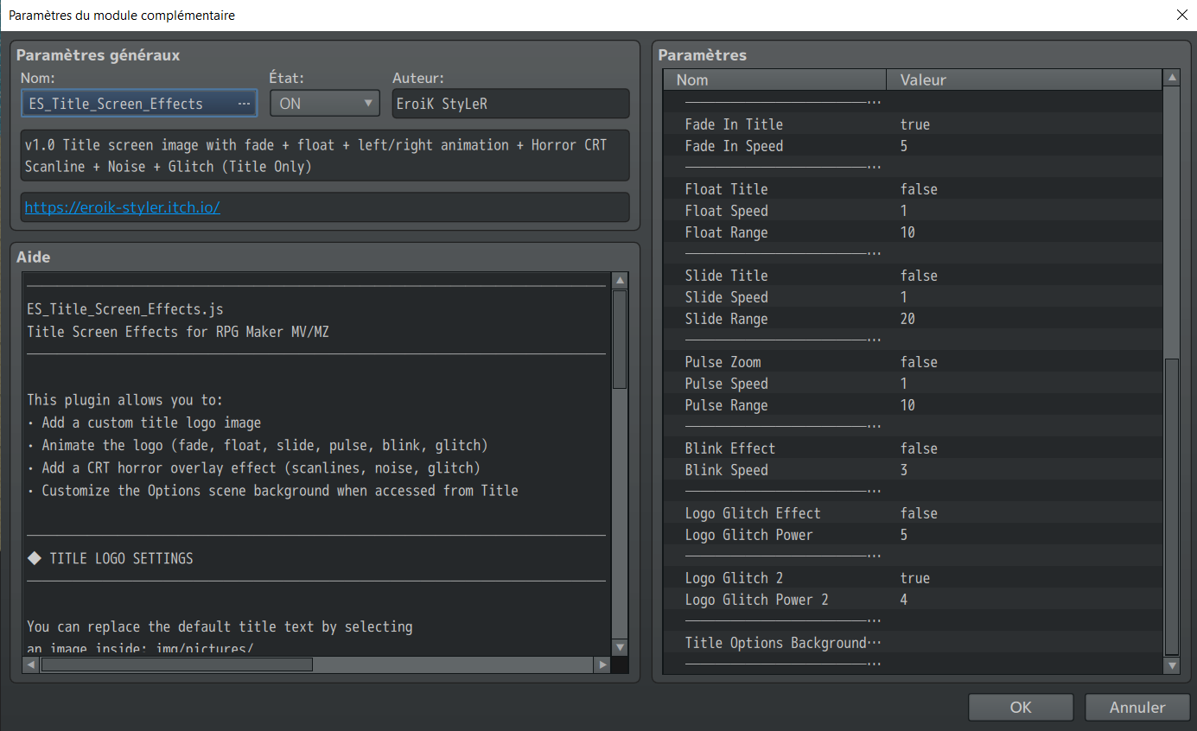This screenshot has width=1197, height=731.
Task: Click the help panel horizontal scrollbar thumb
Action: tap(177, 664)
